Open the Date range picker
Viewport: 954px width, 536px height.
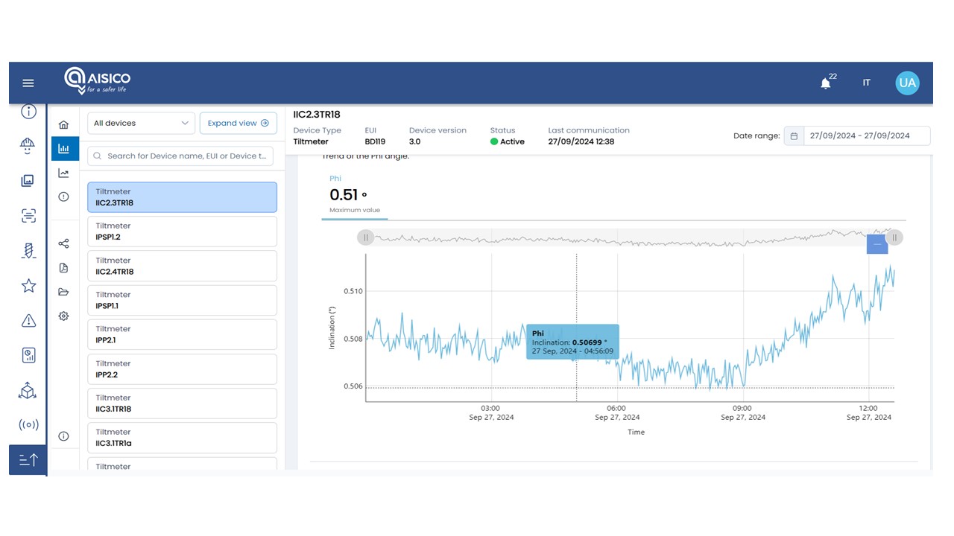[857, 135]
